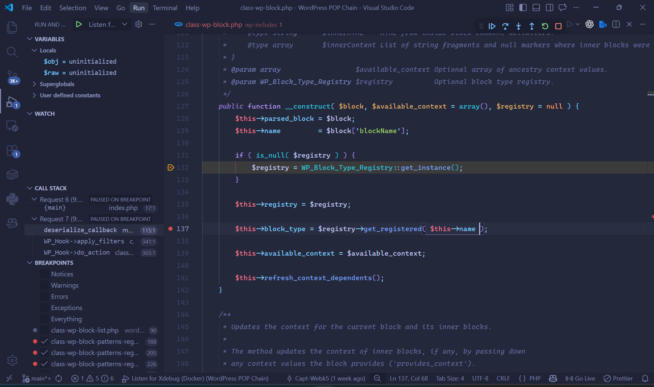
Task: Open Manage gear at bottom of activity bar
Action: click(x=12, y=360)
